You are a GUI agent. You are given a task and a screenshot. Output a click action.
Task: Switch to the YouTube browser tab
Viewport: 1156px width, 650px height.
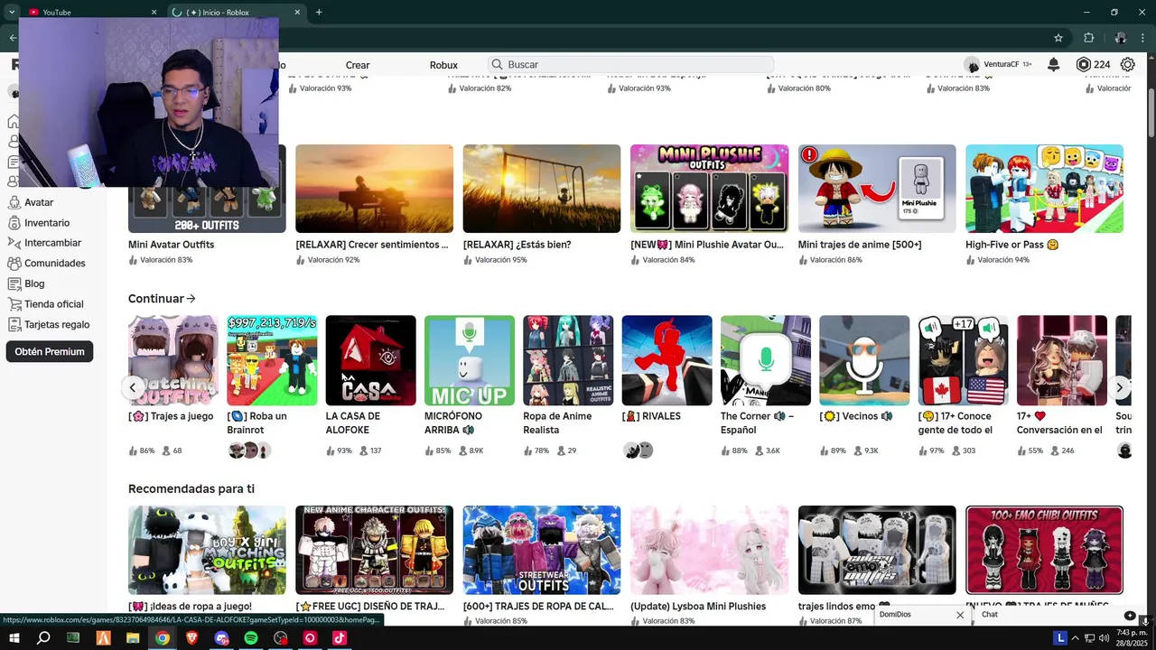point(90,12)
